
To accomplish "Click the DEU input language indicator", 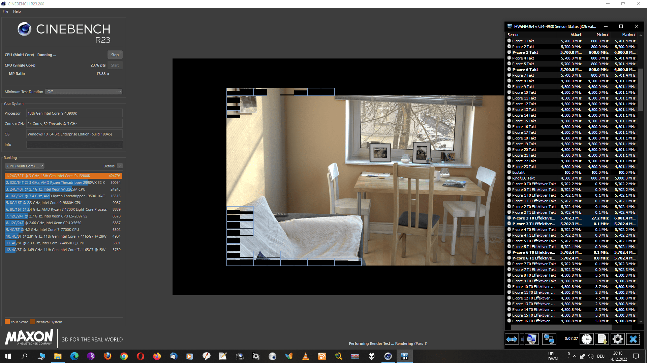I will click(x=601, y=356).
